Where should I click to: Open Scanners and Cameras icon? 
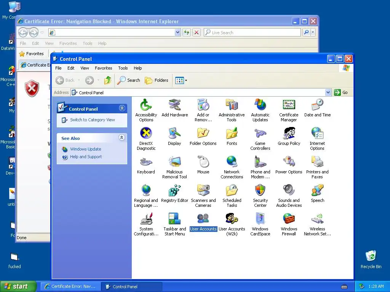(x=203, y=196)
